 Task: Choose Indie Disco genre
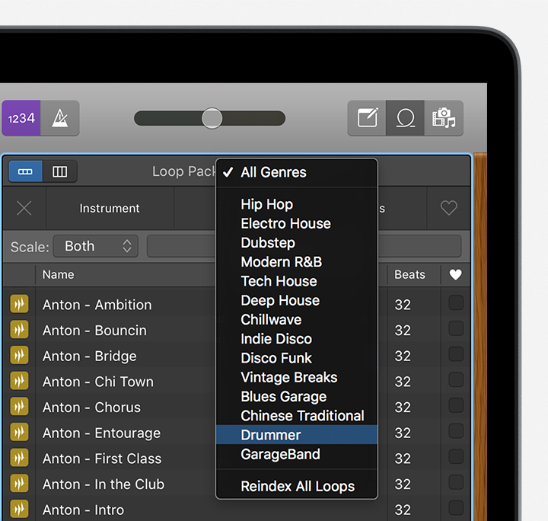coord(297,339)
